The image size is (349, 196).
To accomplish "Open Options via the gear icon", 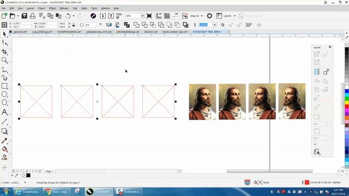I will pos(209,16).
